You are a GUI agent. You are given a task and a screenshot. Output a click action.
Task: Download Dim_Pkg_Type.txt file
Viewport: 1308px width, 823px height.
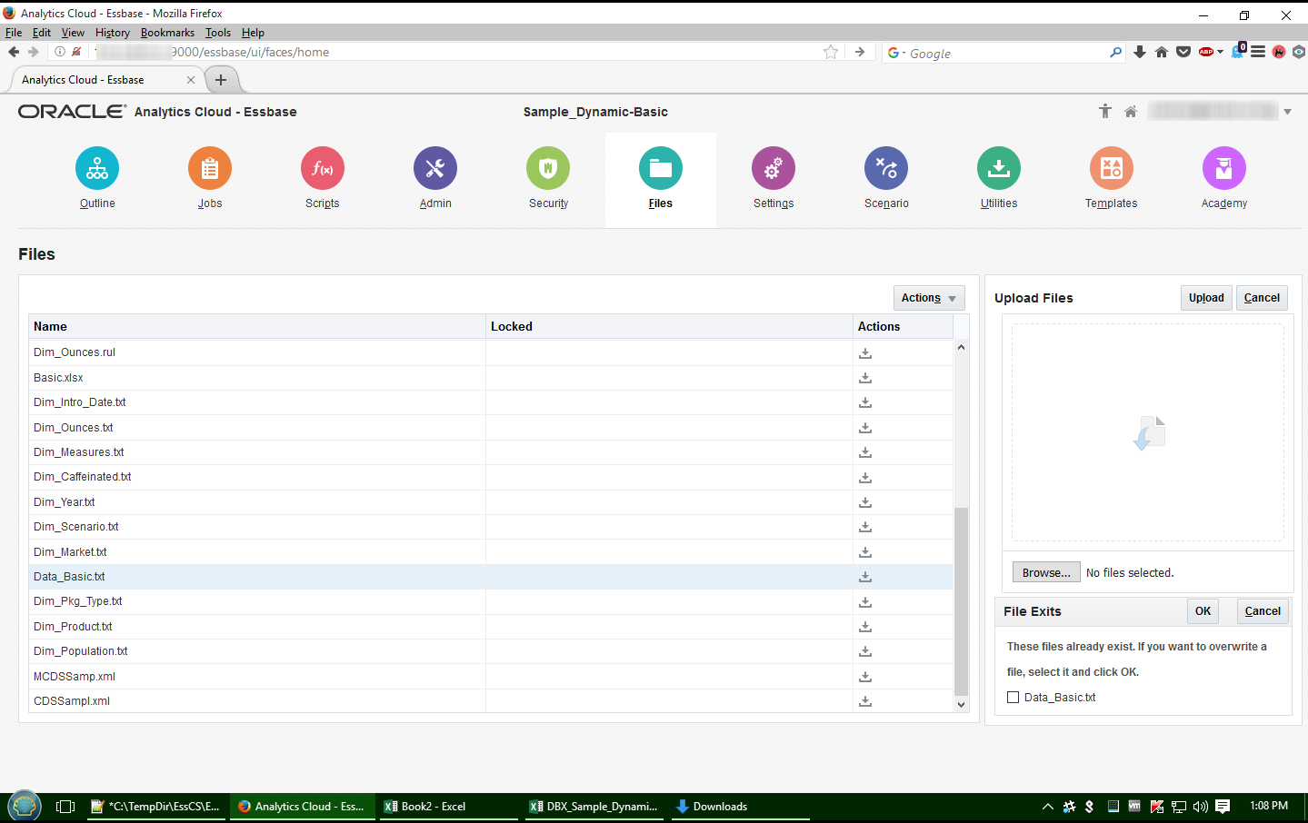pos(865,601)
